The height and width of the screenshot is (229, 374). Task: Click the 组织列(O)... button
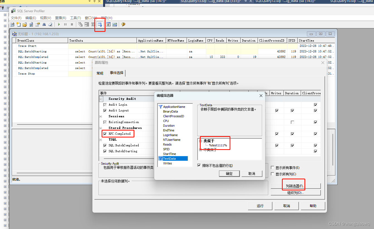pyautogui.click(x=296, y=193)
